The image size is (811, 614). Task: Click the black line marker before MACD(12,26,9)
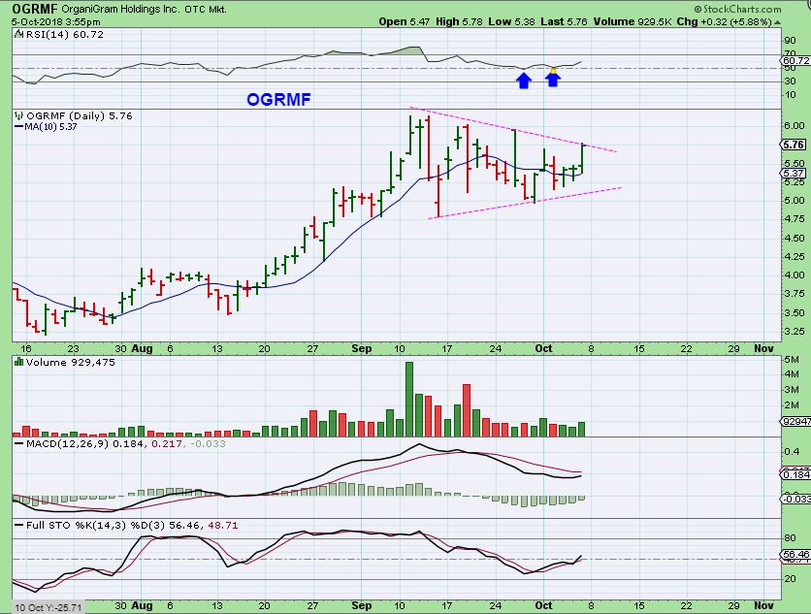19,444
